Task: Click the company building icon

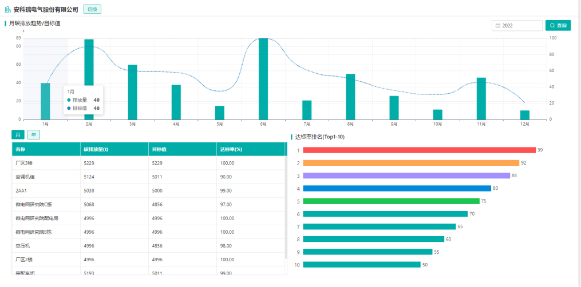Action: [8, 10]
